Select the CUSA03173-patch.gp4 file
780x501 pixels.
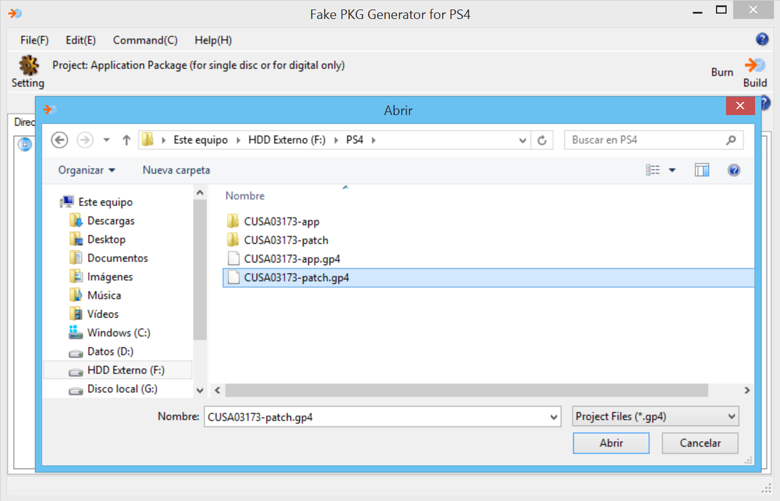click(x=488, y=277)
